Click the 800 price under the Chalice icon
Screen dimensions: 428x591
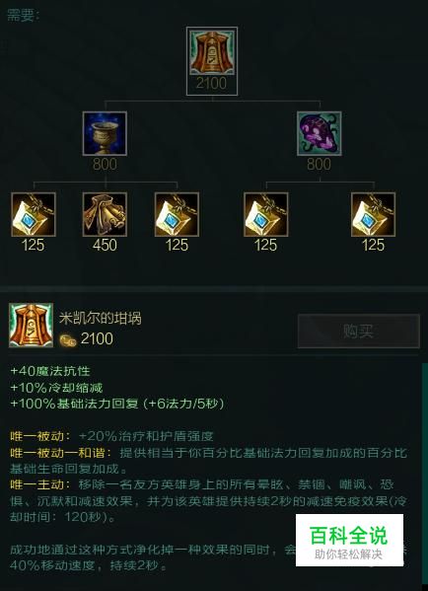(x=105, y=164)
